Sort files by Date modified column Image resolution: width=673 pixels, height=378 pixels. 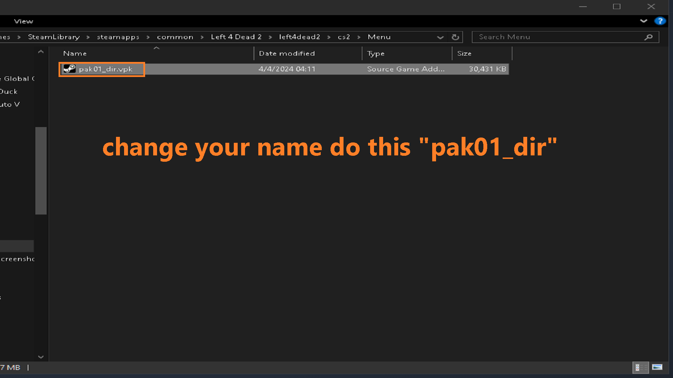click(287, 54)
